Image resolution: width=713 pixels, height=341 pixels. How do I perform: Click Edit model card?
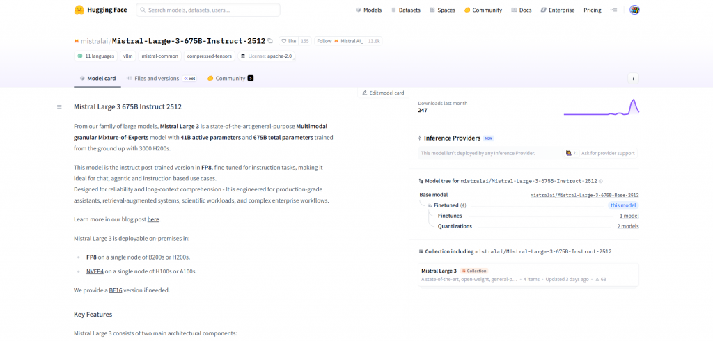[x=383, y=93]
